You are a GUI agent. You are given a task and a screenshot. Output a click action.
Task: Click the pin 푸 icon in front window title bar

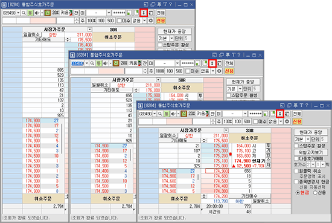[x=296, y=105]
